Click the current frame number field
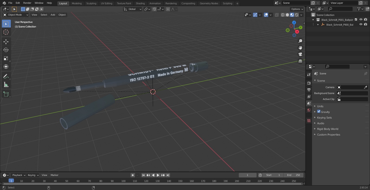Screen dimensions: 370x190 pos(248,175)
